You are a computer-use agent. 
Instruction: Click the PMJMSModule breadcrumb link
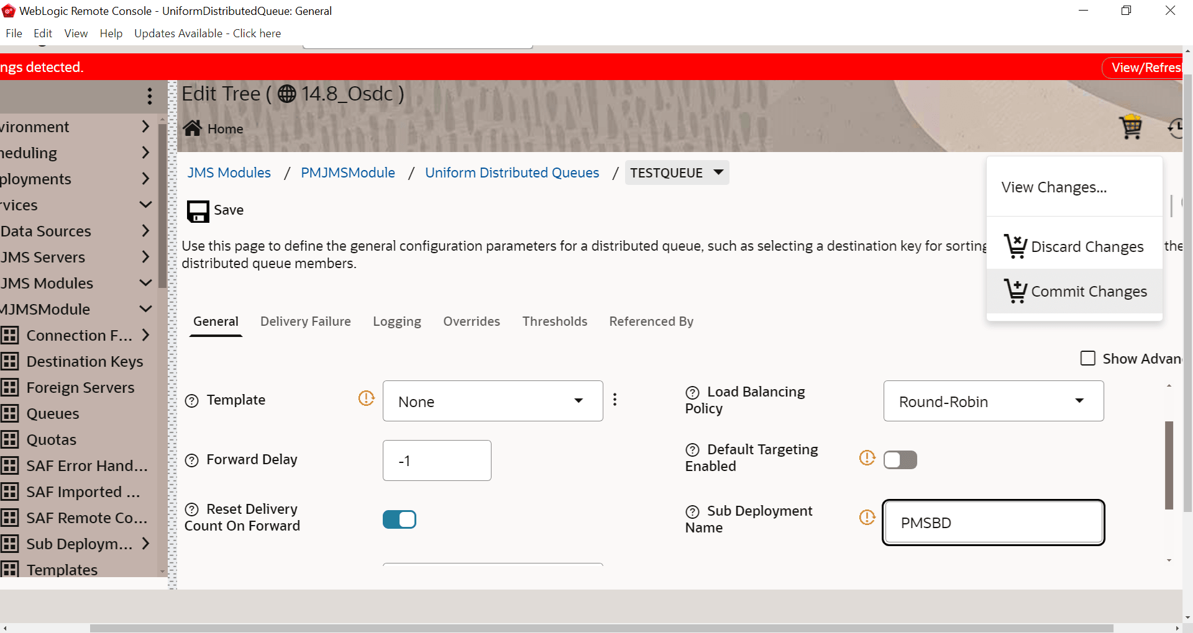click(348, 173)
